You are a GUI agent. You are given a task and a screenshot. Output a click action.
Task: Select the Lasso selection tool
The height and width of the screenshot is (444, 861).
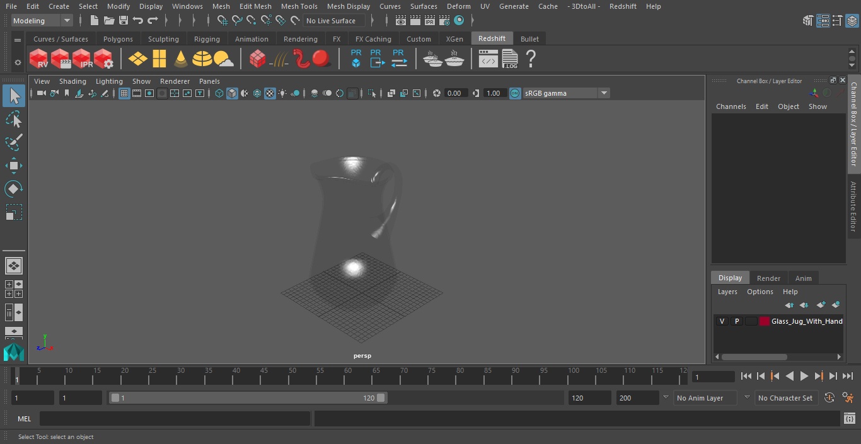point(13,119)
